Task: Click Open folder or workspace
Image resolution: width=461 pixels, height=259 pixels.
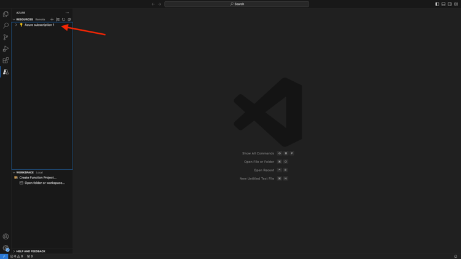Action: point(45,183)
